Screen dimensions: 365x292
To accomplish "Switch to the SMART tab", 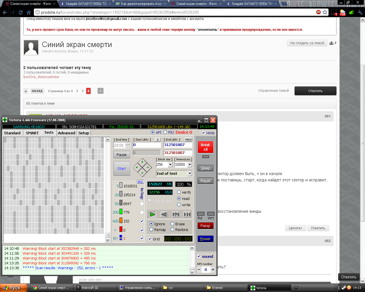I will tap(32, 133).
